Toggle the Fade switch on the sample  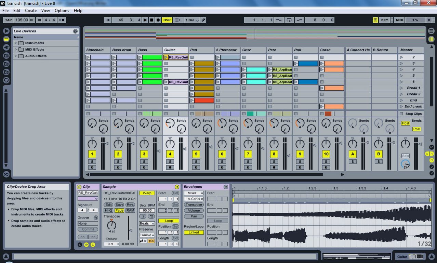119,210
